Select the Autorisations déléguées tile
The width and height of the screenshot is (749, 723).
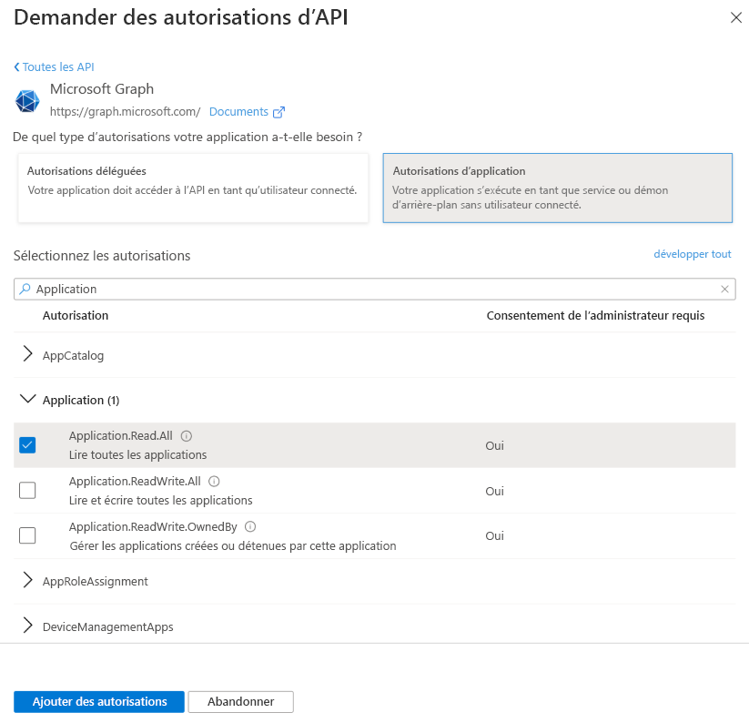pyautogui.click(x=192, y=186)
